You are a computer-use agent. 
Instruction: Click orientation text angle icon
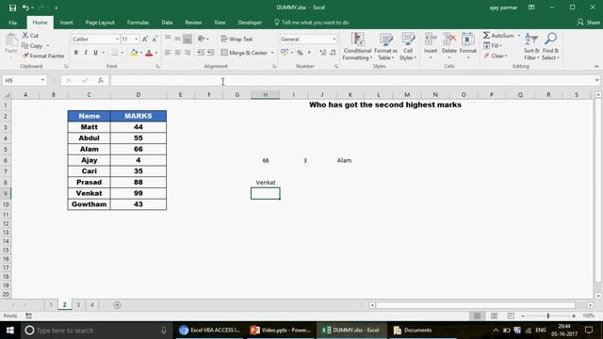[202, 39]
